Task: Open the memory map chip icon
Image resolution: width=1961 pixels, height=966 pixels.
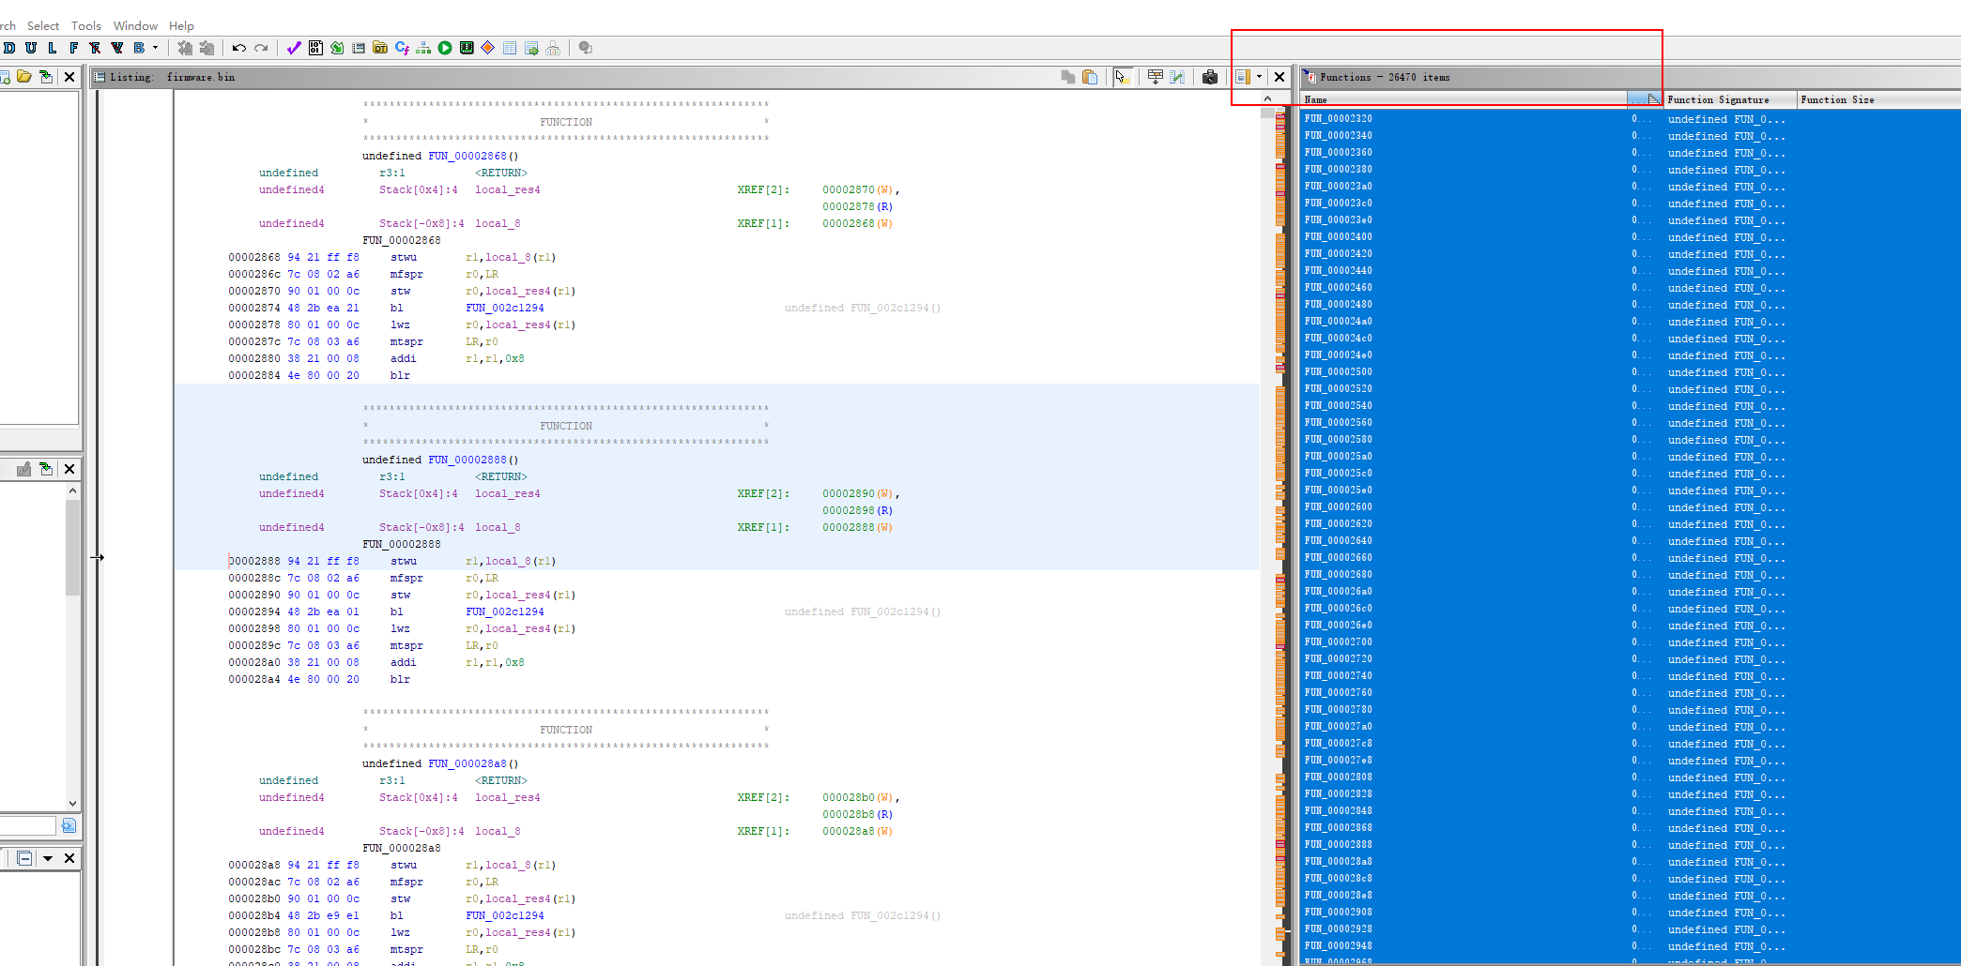Action: pos(467,48)
